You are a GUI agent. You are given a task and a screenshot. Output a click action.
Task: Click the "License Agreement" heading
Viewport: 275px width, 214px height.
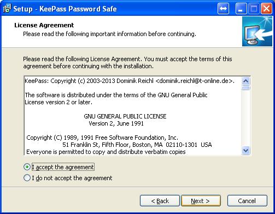(x=44, y=25)
